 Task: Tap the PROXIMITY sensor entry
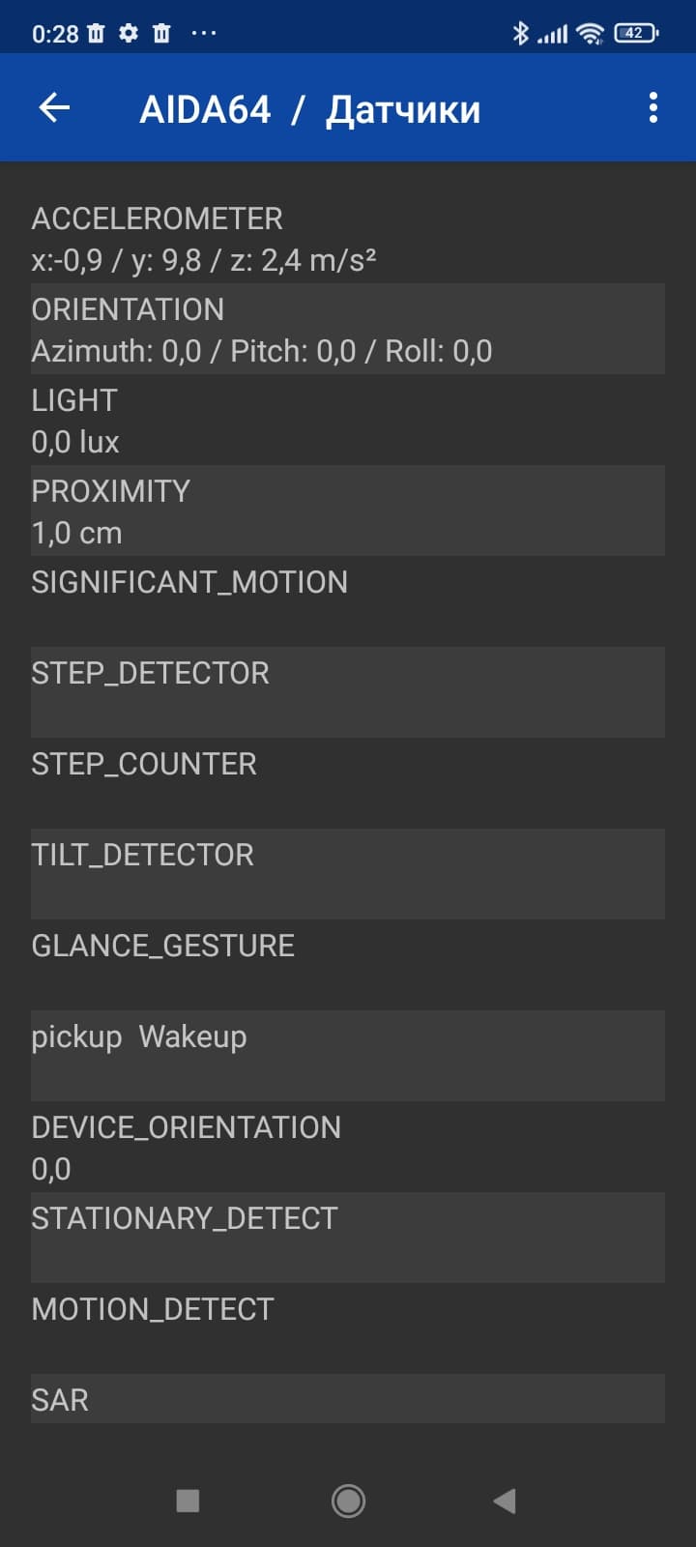tap(347, 511)
